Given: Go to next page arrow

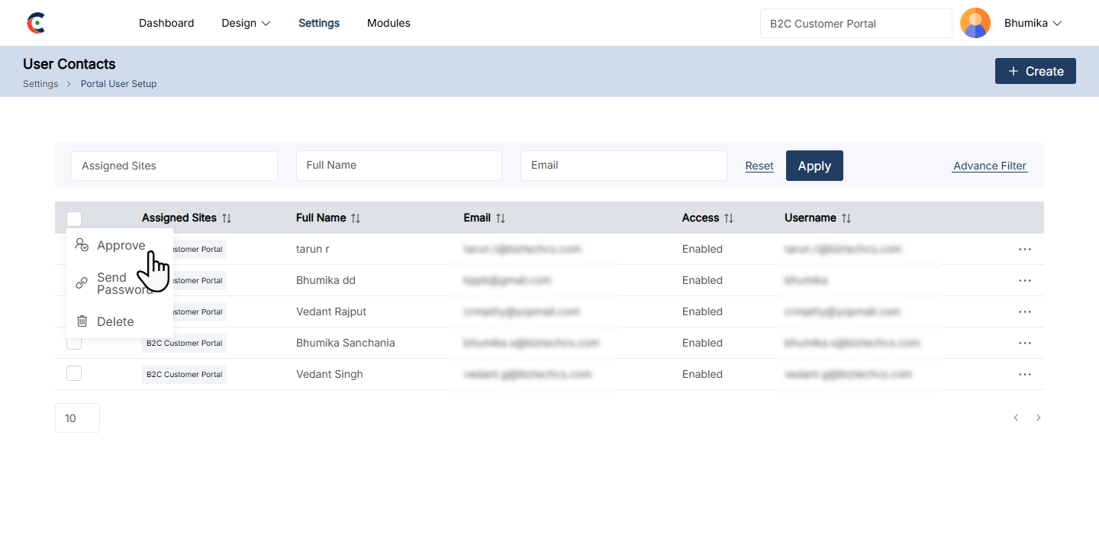Looking at the screenshot, I should point(1038,418).
